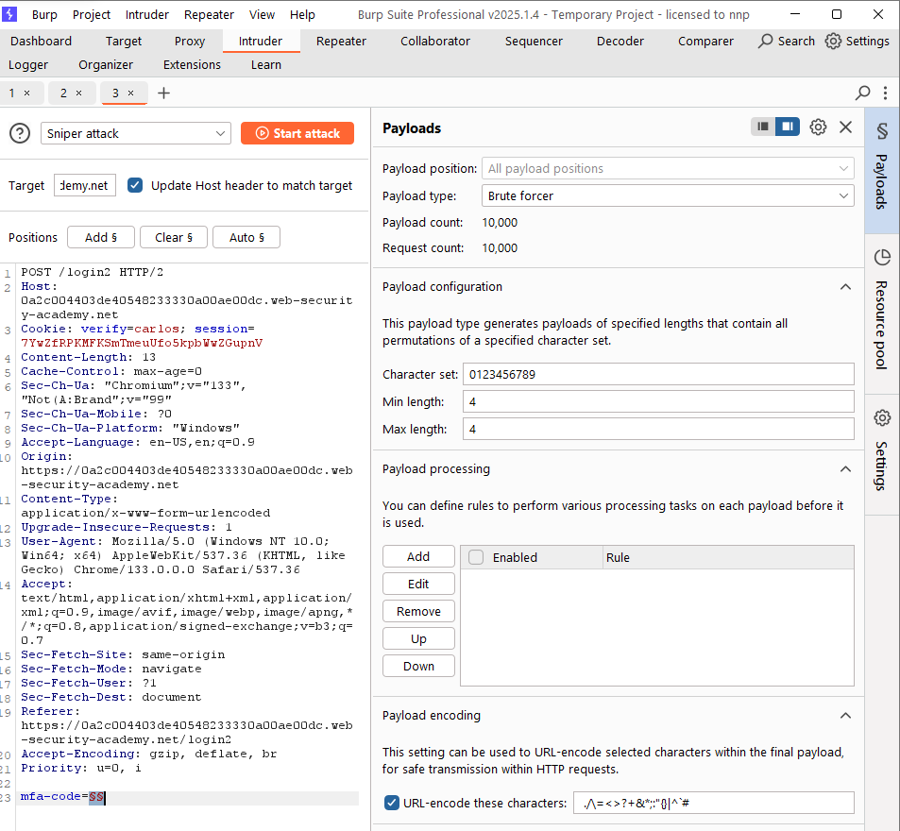Close Intruder tab 1
900x831 pixels.
point(27,93)
